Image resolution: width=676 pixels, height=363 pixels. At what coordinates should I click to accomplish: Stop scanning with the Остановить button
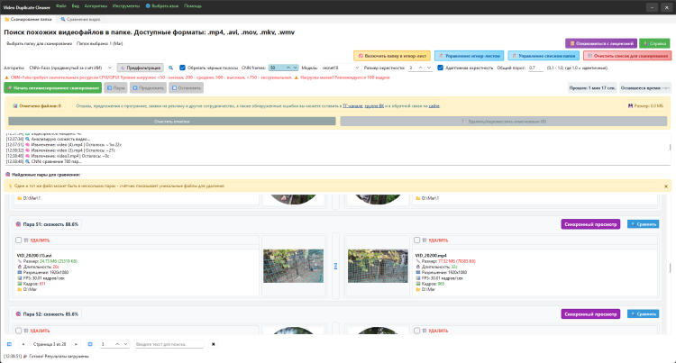pyautogui.click(x=187, y=88)
